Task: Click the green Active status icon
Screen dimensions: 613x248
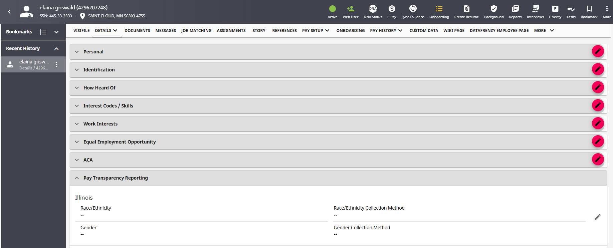Action: tap(332, 9)
